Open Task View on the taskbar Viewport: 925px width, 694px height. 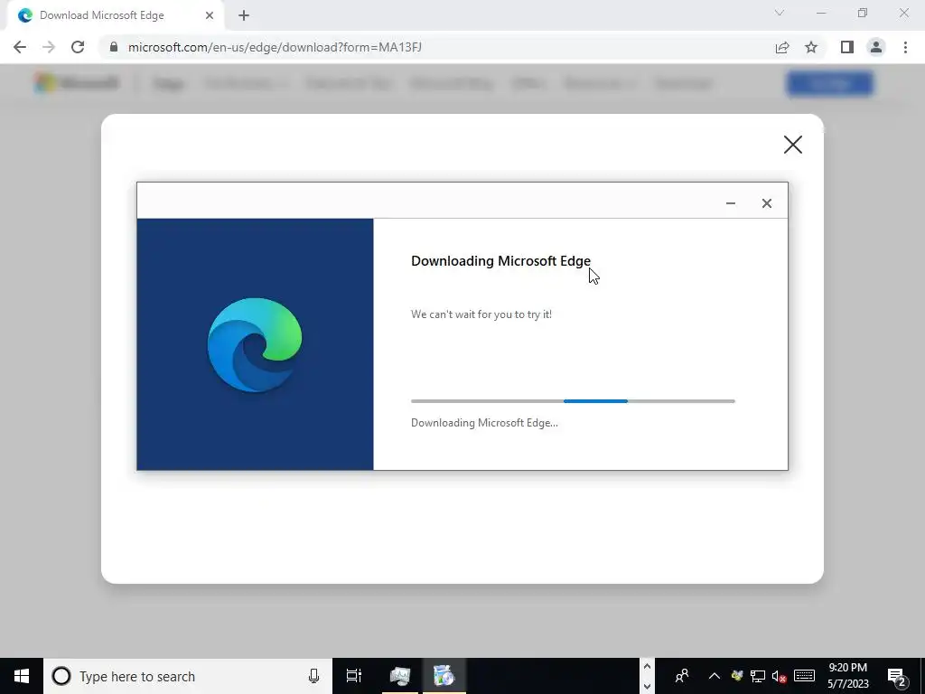tap(354, 676)
